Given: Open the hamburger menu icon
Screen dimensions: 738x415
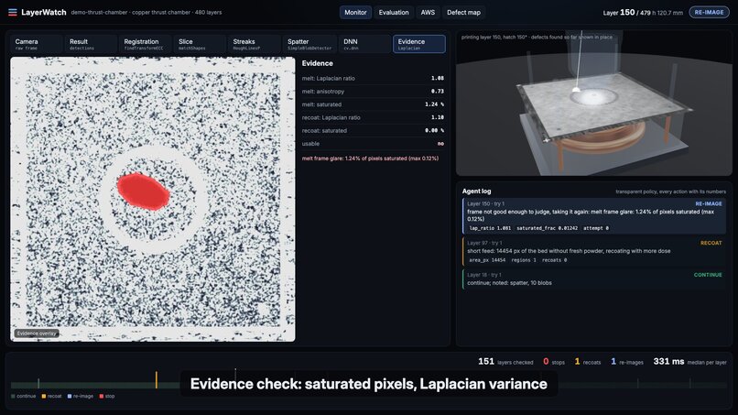Looking at the screenshot, I should [12, 12].
